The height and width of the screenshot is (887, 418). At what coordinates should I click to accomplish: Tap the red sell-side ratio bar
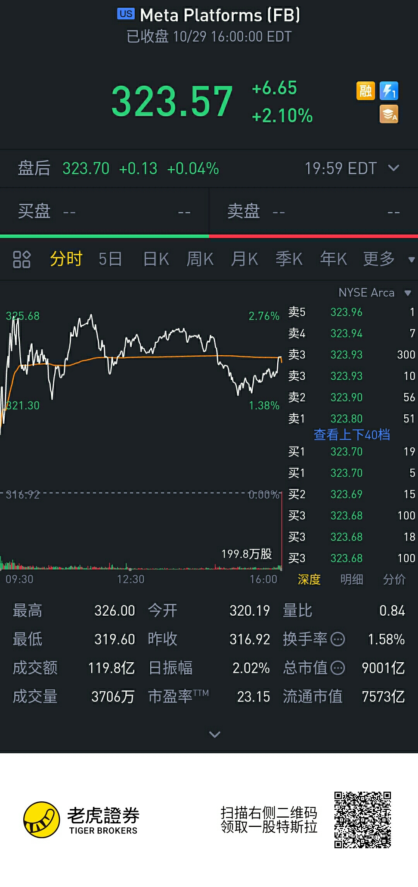(x=313, y=236)
